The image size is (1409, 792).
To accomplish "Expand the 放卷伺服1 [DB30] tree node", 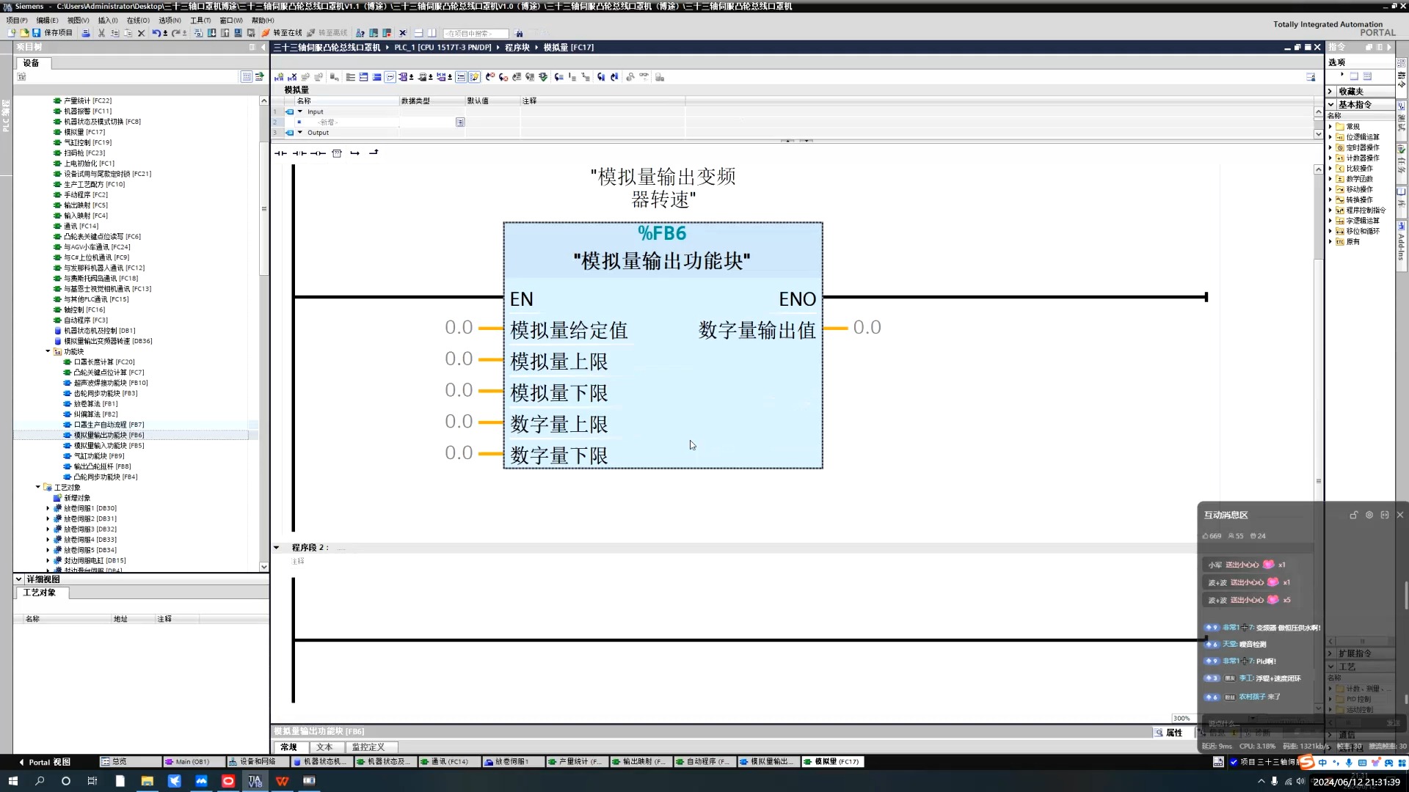I will coord(48,508).
